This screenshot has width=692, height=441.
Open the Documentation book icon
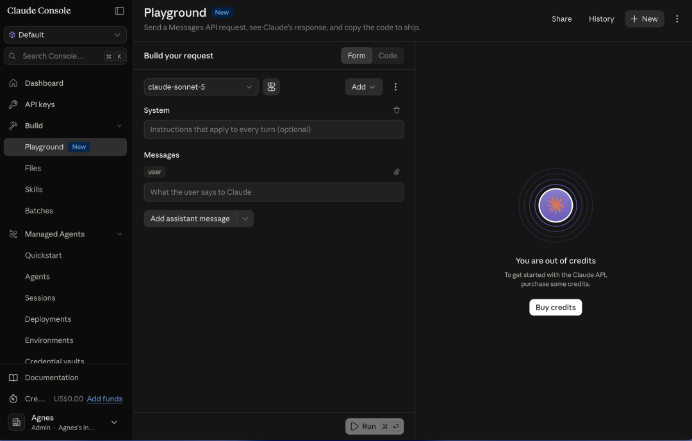point(13,378)
